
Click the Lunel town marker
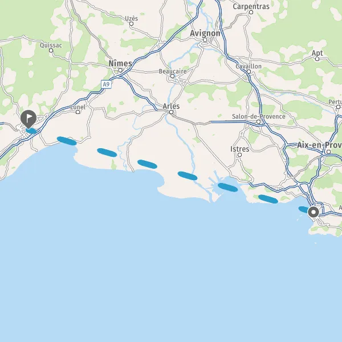(78, 112)
